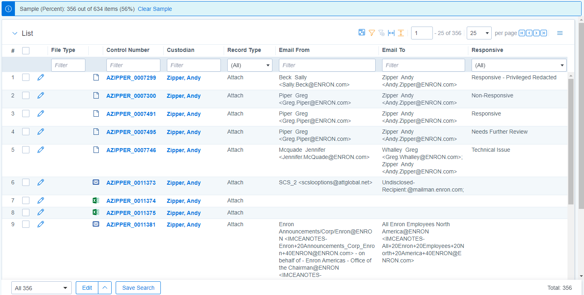Open the items per page dropdown
Viewport: 584px width, 295px height.
(x=479, y=33)
